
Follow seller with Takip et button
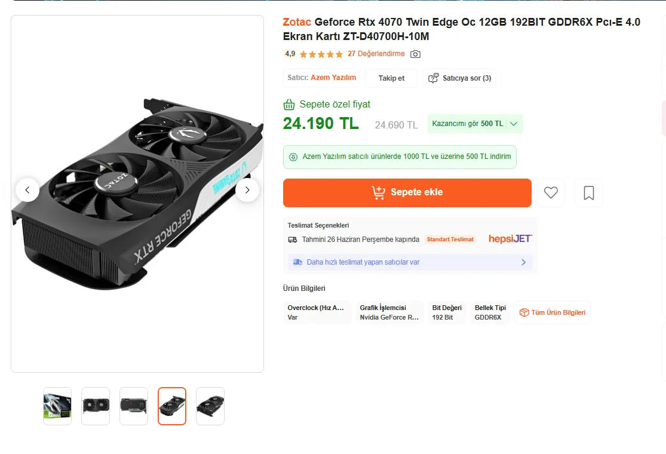click(391, 78)
